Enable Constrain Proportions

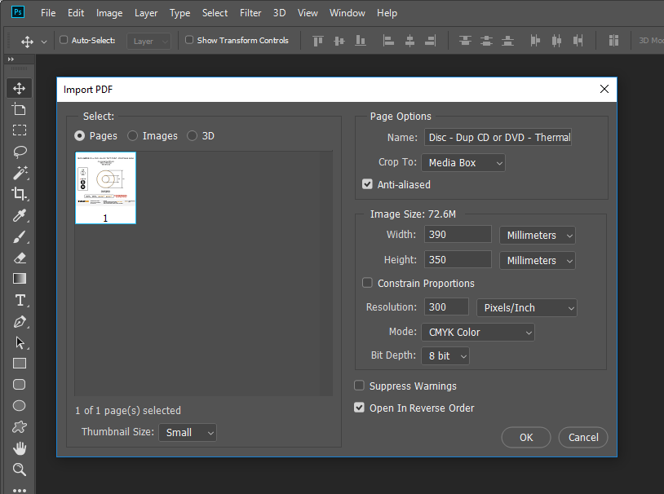point(367,283)
